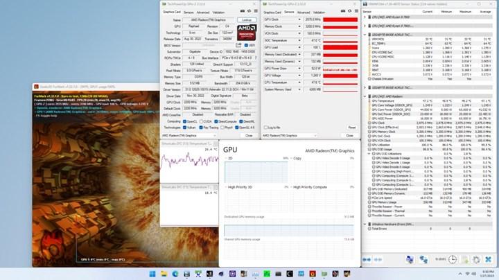Click the Windows Start button on taskbar
Image resolution: width=499 pixels, height=280 pixels.
click(x=152, y=274)
